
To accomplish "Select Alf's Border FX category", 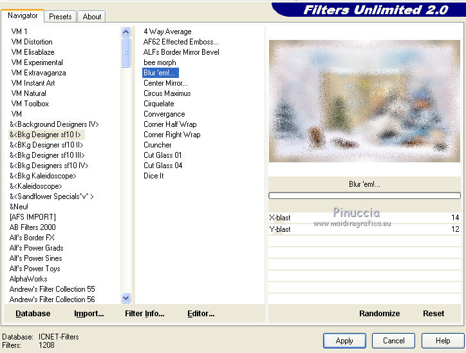I will point(32,238).
